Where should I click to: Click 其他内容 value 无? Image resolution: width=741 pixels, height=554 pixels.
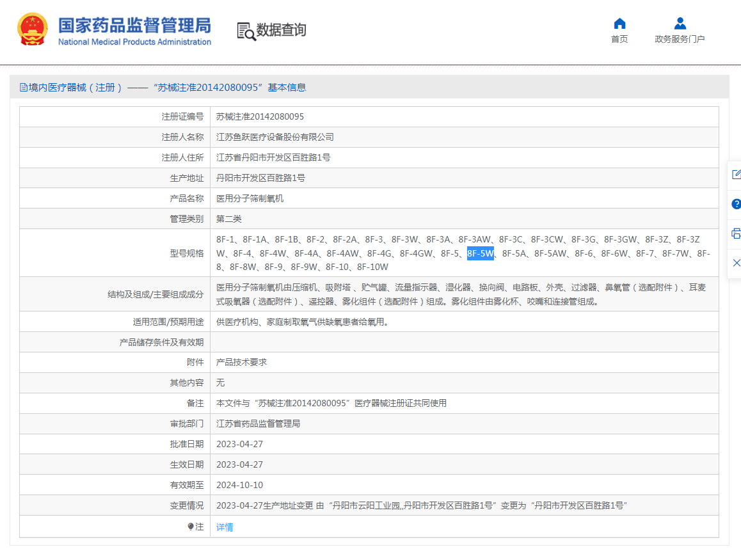pyautogui.click(x=220, y=383)
